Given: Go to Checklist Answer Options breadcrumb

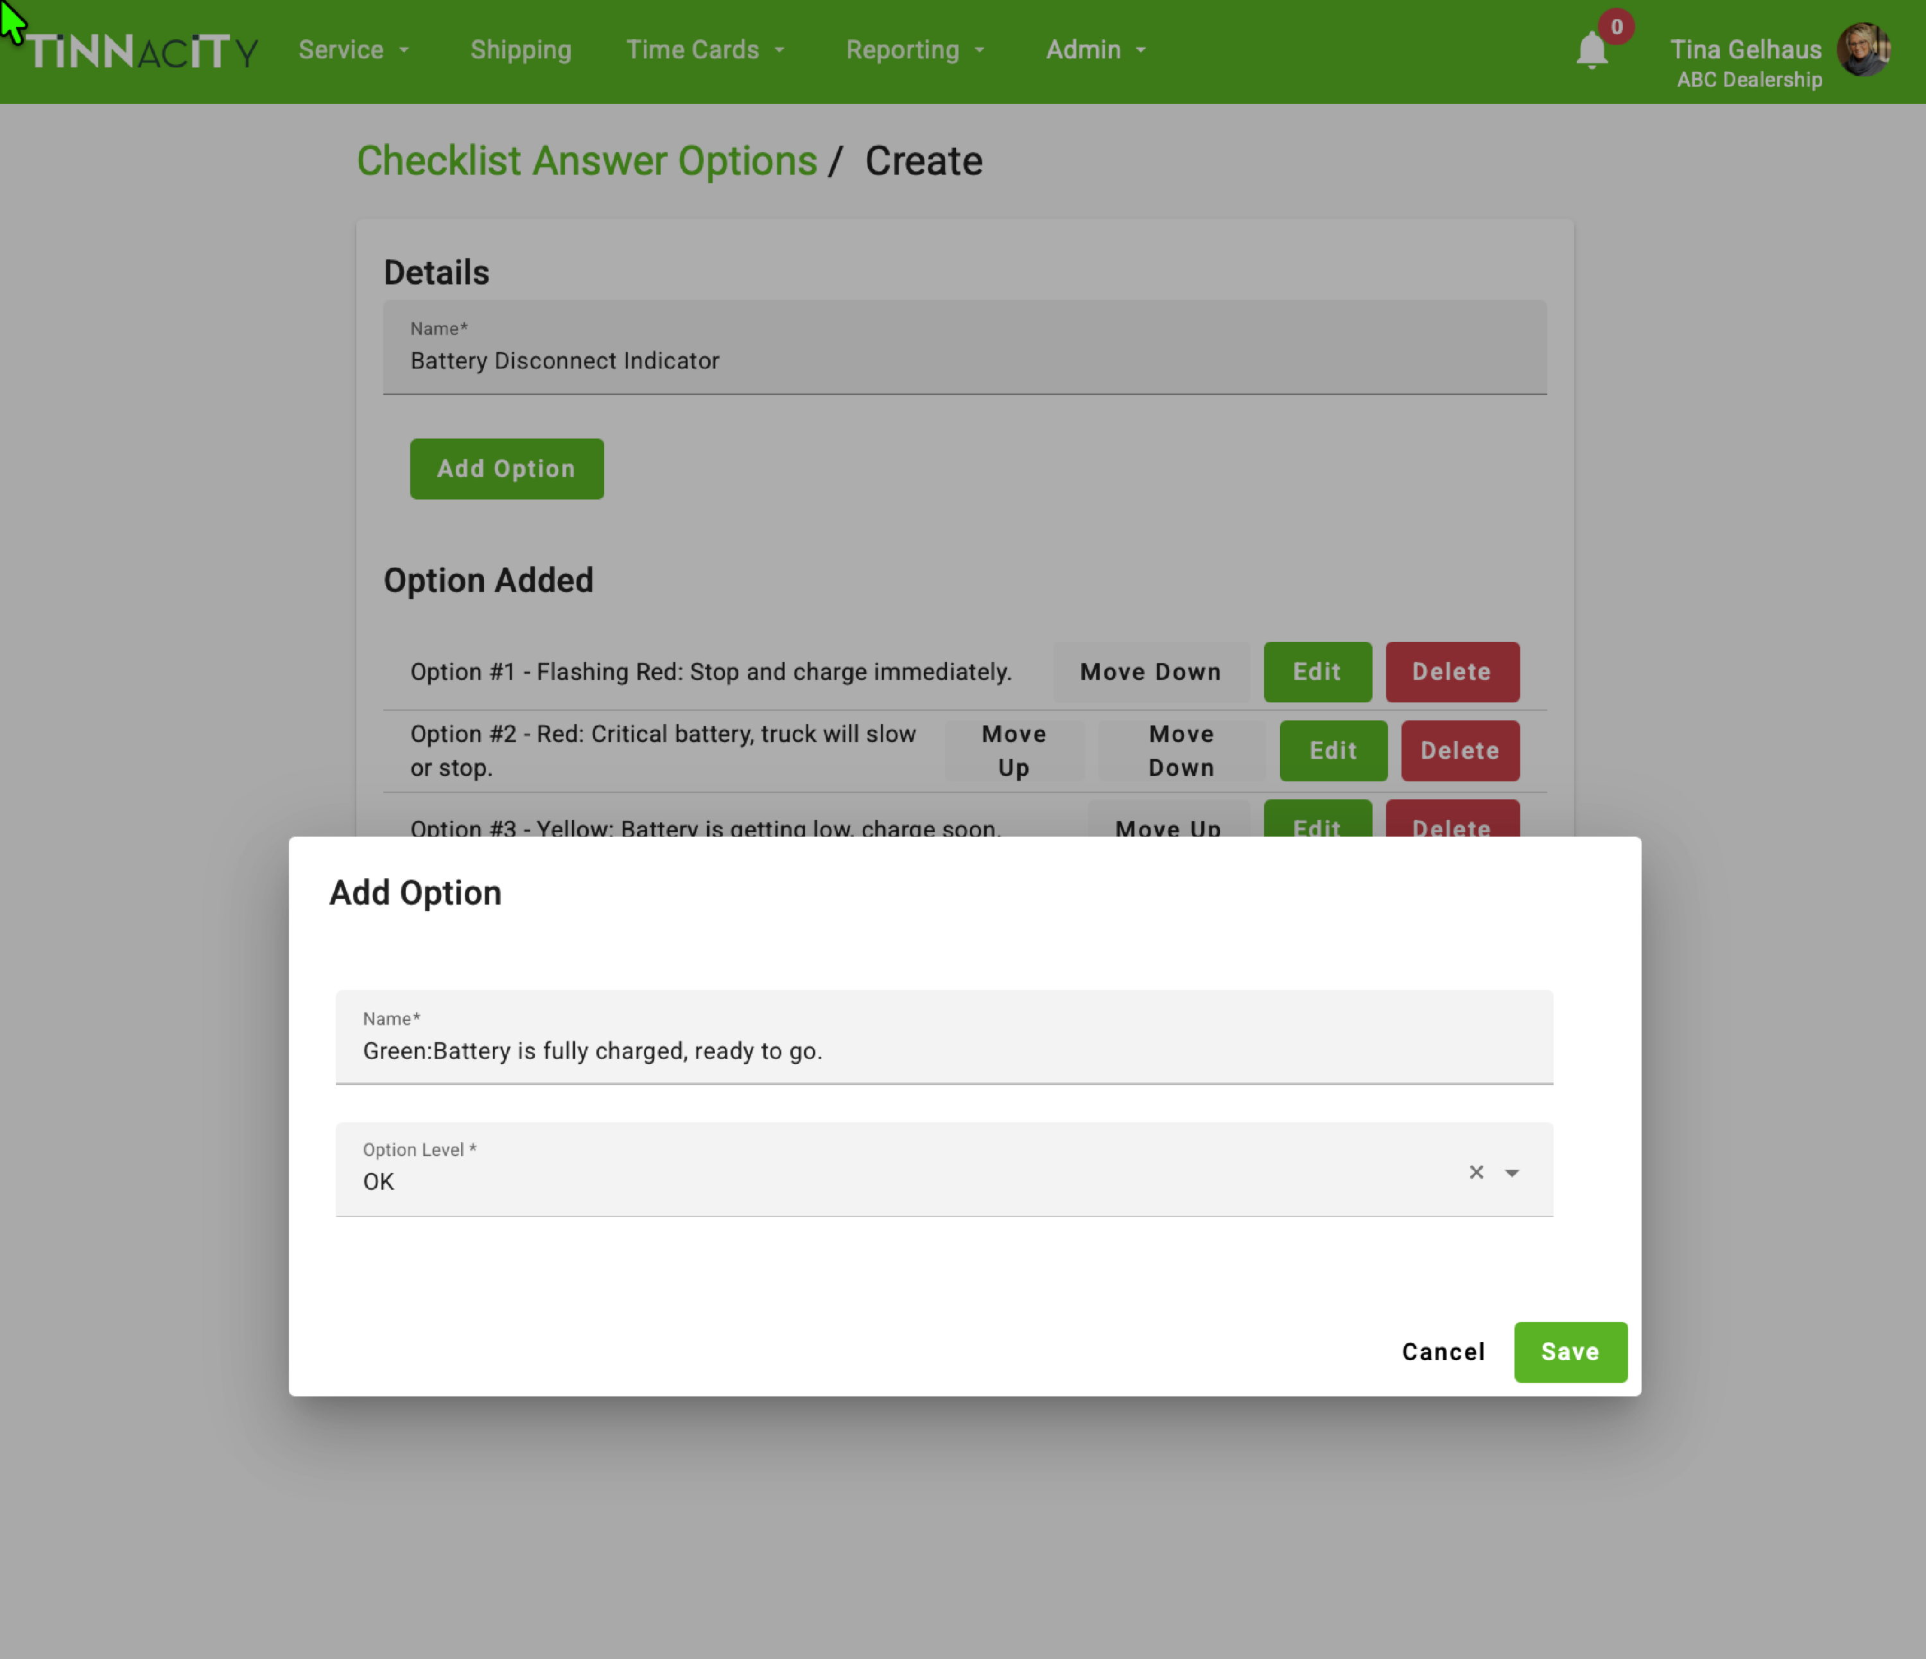Looking at the screenshot, I should point(587,161).
